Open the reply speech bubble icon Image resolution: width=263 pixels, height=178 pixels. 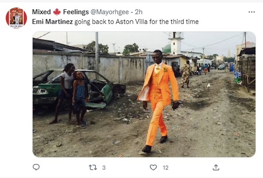coord(36,167)
